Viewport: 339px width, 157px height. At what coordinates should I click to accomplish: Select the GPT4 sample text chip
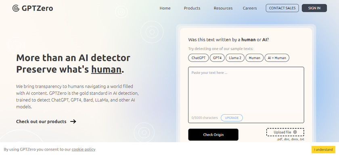[x=217, y=58]
